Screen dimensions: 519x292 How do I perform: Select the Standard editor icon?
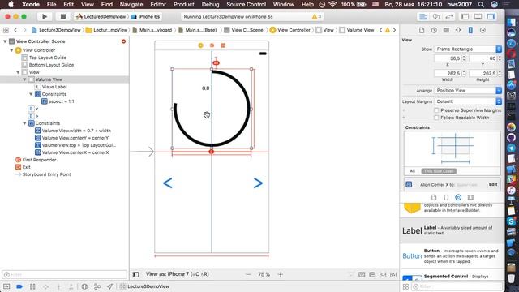tap(423, 16)
